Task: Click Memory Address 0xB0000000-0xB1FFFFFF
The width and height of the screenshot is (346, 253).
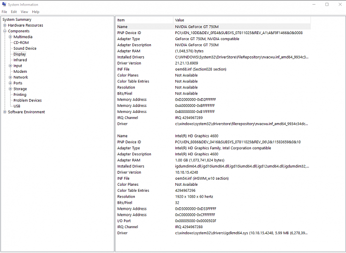Action: (x=195, y=112)
